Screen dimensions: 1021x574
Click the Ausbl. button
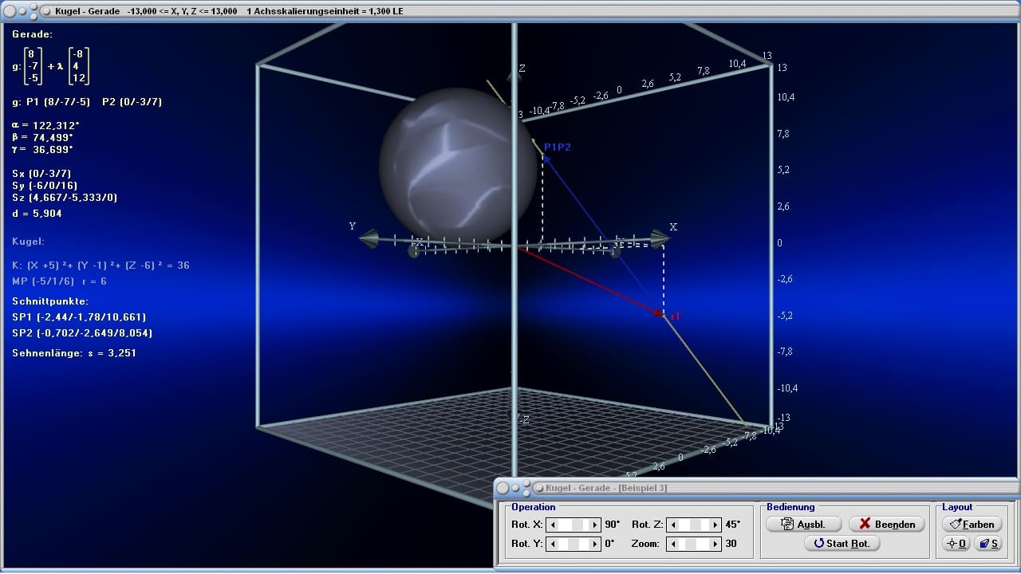(x=805, y=524)
